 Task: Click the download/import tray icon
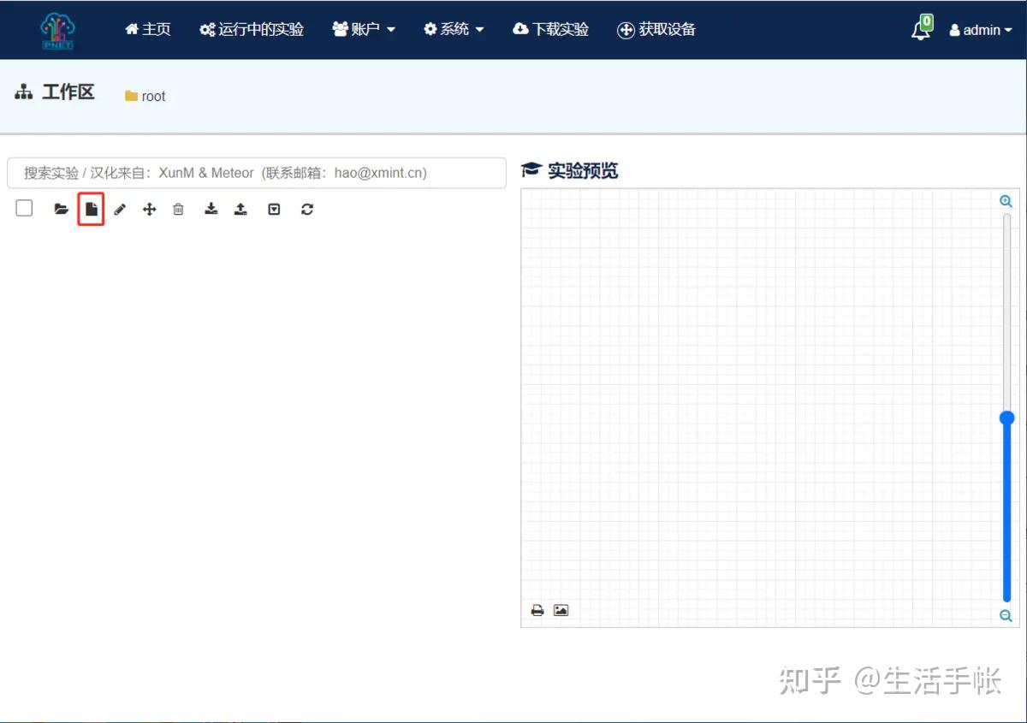pos(211,209)
